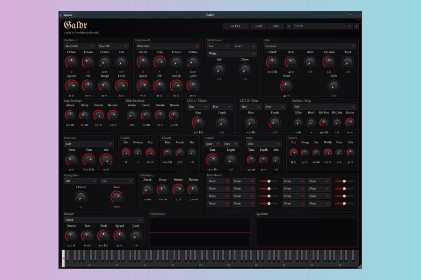Click the Amp Envelope Attack knob
The width and height of the screenshot is (421, 280).
click(70, 115)
